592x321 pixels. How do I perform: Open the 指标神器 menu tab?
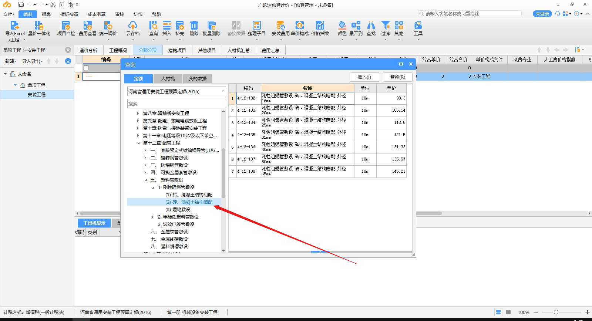coord(69,14)
